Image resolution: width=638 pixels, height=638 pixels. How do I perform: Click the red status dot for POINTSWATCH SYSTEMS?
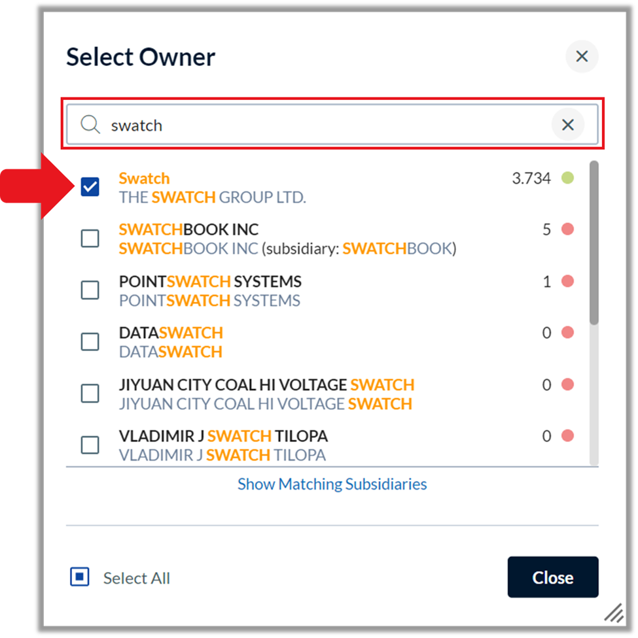(x=567, y=280)
